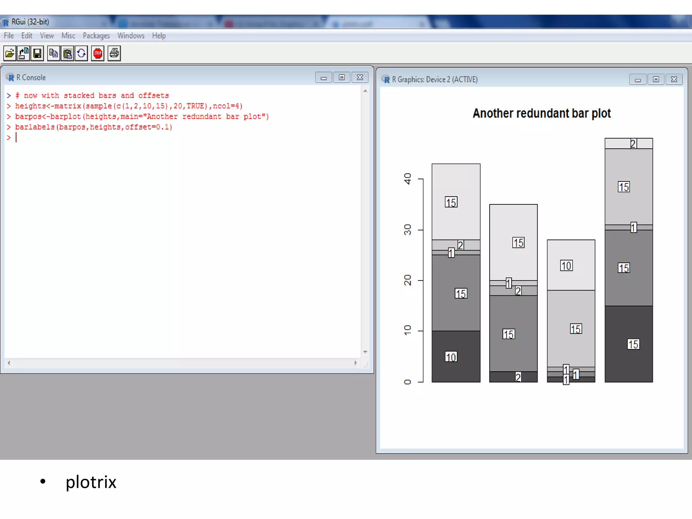This screenshot has width=692, height=519.
Task: Open the Packages menu
Action: pyautogui.click(x=96, y=36)
